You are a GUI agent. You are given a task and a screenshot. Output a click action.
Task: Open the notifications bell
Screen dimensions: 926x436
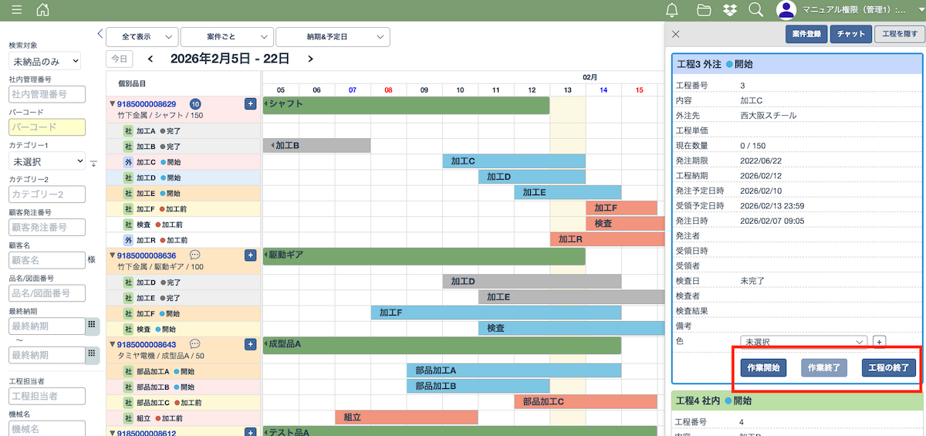(x=672, y=10)
